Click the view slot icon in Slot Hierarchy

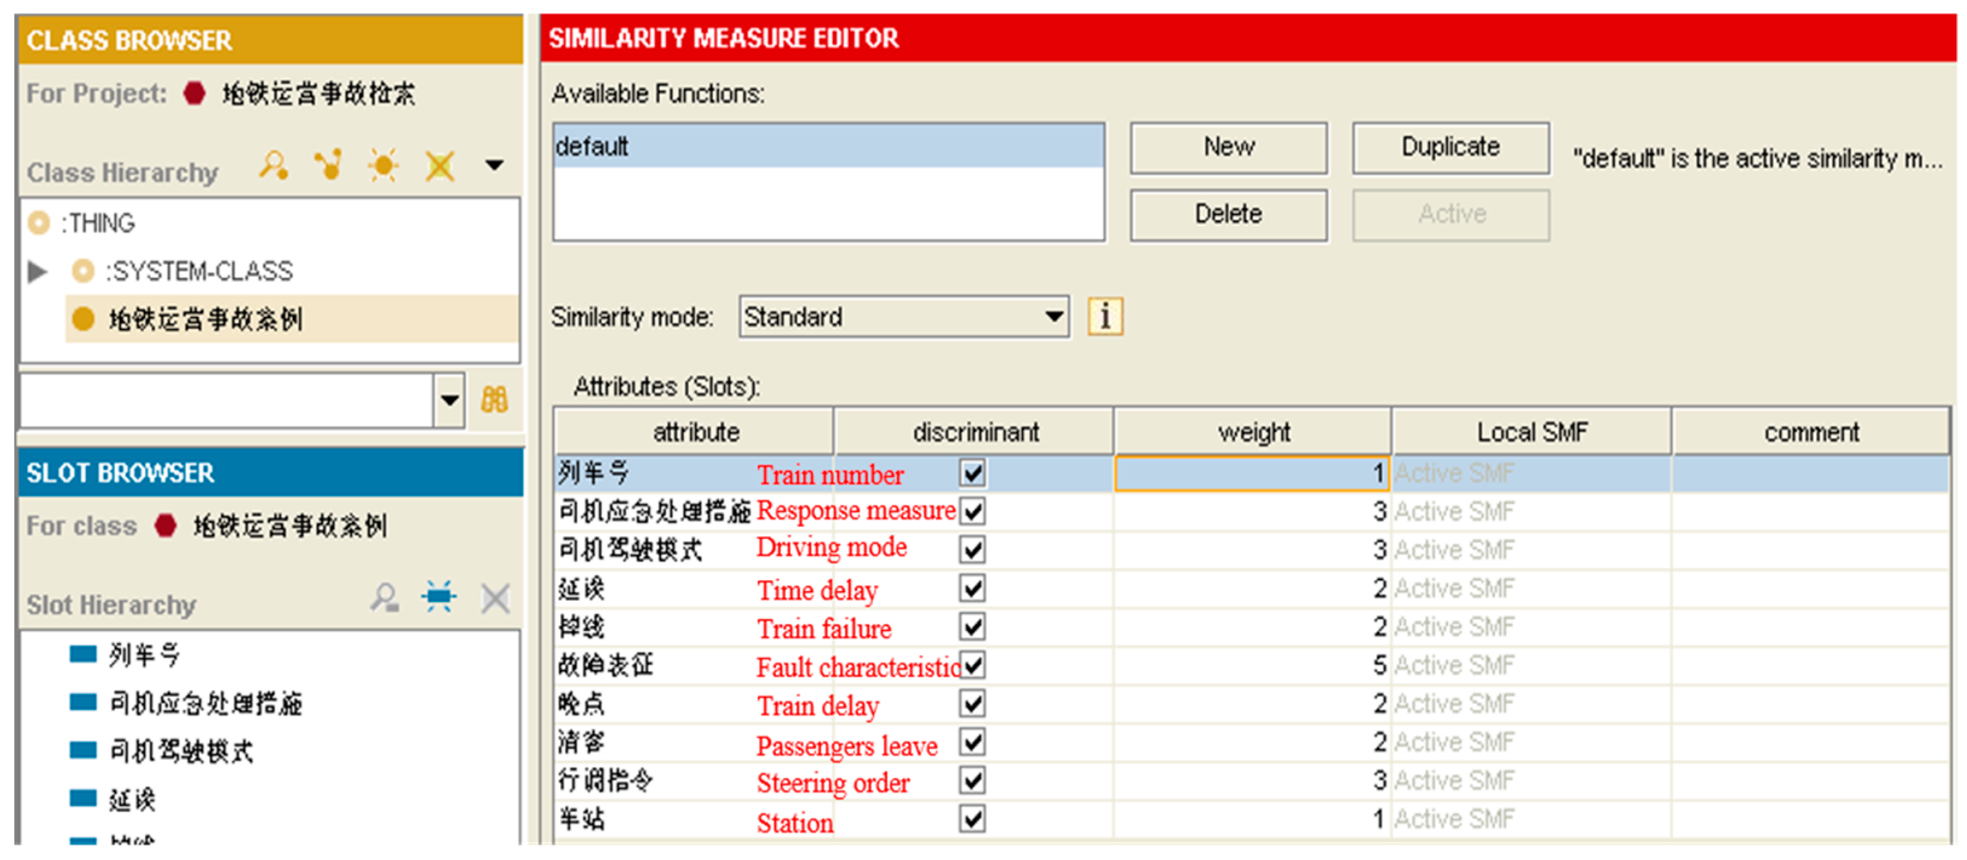[x=384, y=598]
